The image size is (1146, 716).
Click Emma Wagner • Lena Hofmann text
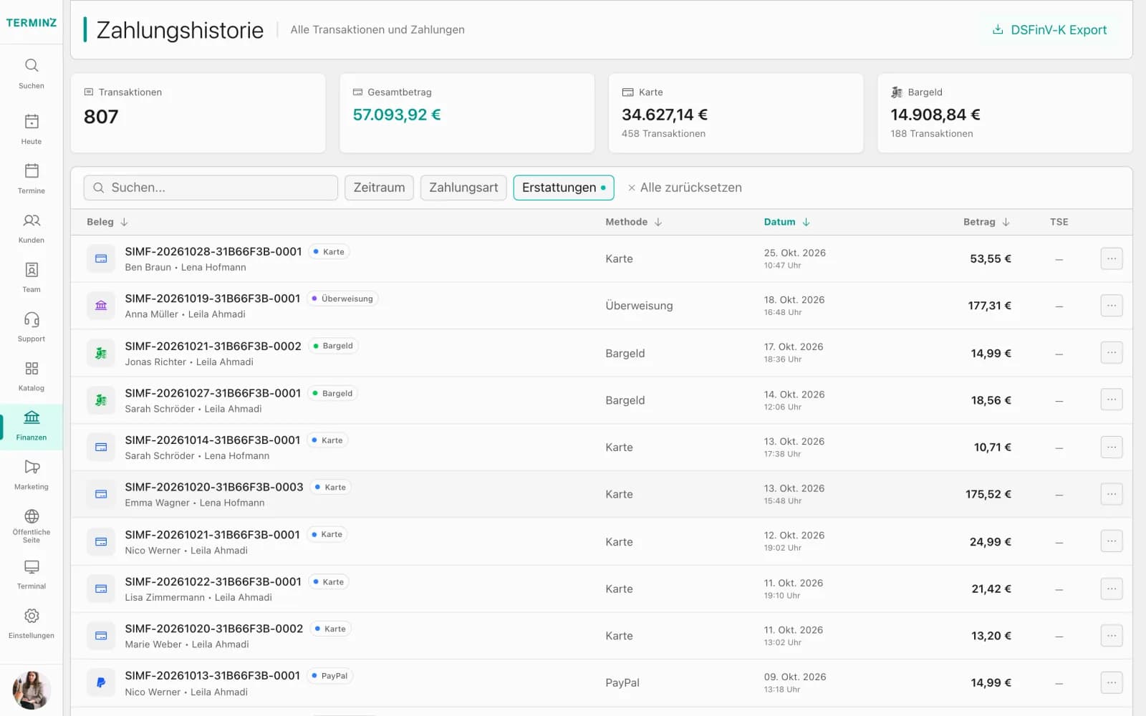(195, 503)
